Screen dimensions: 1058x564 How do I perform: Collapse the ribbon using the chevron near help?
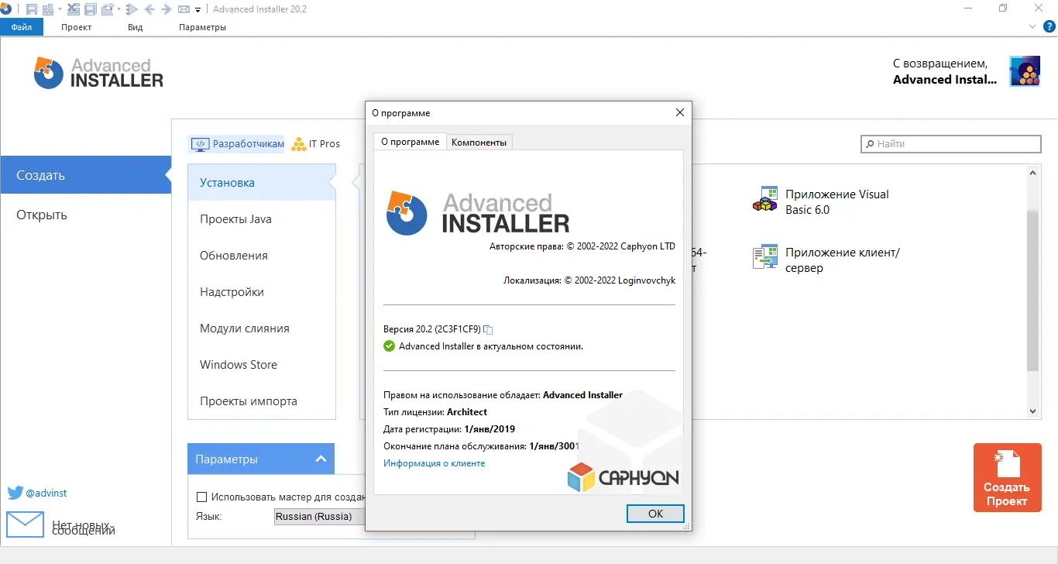1032,27
